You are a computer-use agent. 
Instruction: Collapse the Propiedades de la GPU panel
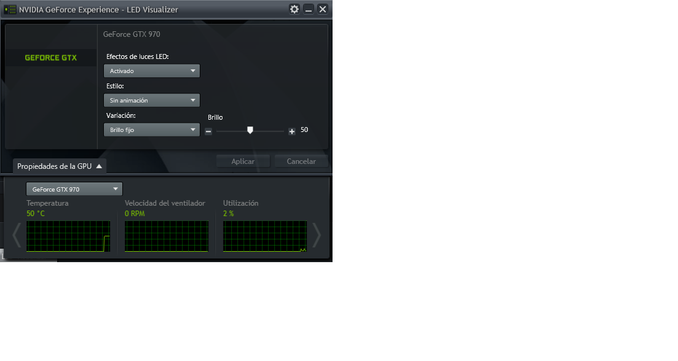pyautogui.click(x=60, y=166)
